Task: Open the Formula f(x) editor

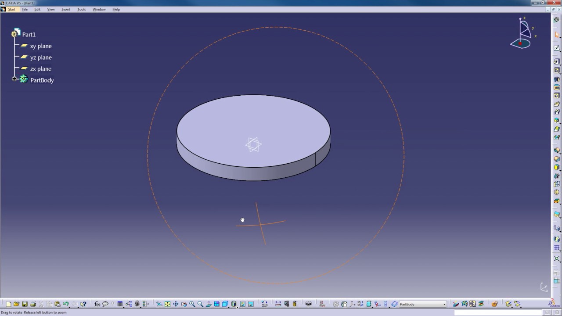Action: point(97,304)
